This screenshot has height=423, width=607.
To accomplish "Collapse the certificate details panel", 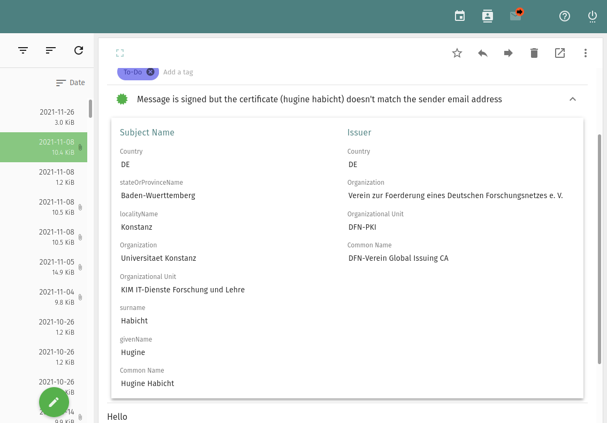I will point(573,99).
